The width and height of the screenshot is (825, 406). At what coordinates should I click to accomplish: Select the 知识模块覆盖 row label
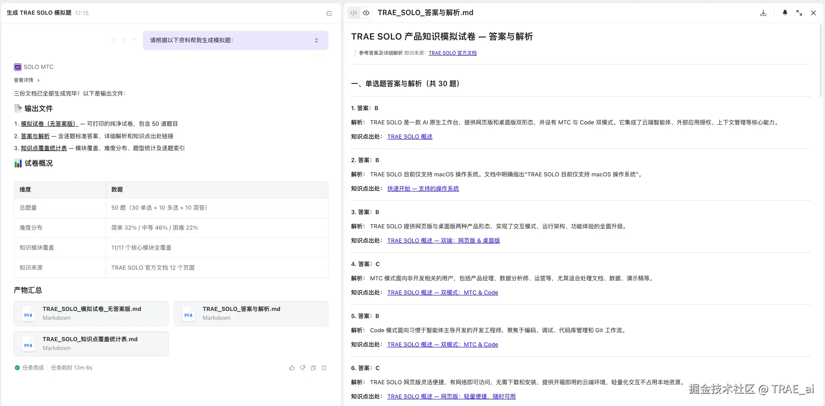point(37,248)
